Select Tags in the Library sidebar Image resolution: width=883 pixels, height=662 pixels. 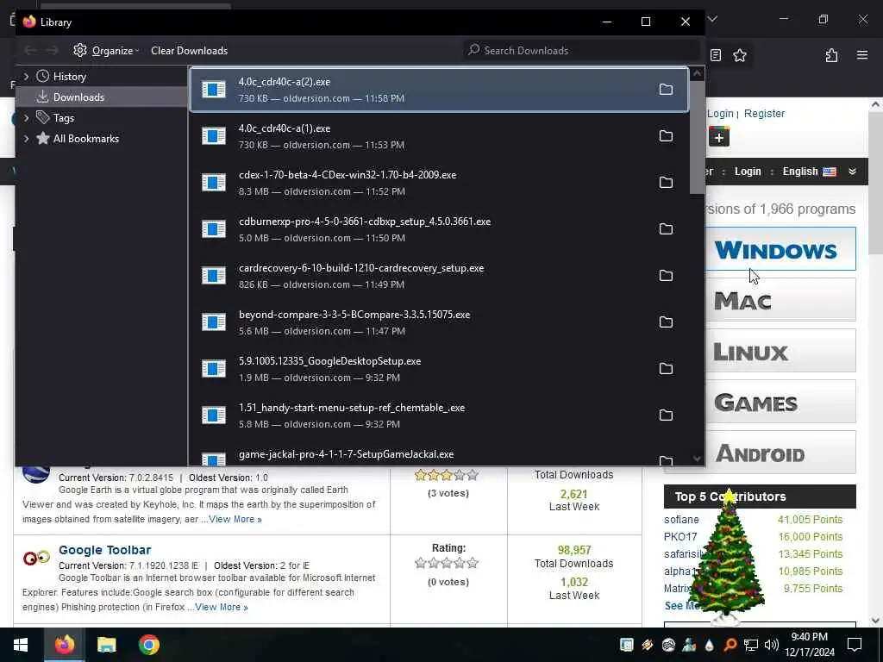point(102,117)
